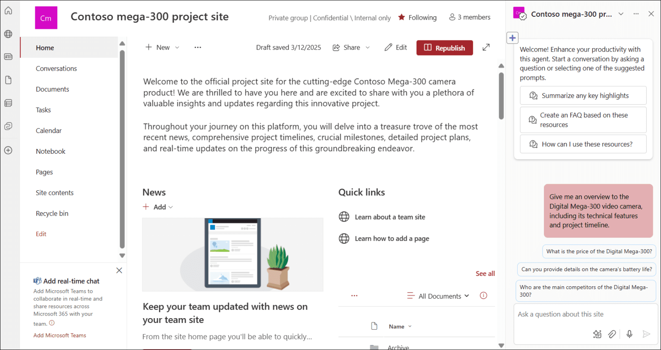The image size is (661, 350).
Task: Open the paperclip attachment icon in chat input
Action: (612, 334)
